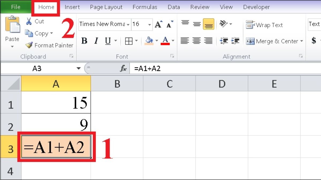Select column D header
Screen dimensions: 321x180
[222, 84]
